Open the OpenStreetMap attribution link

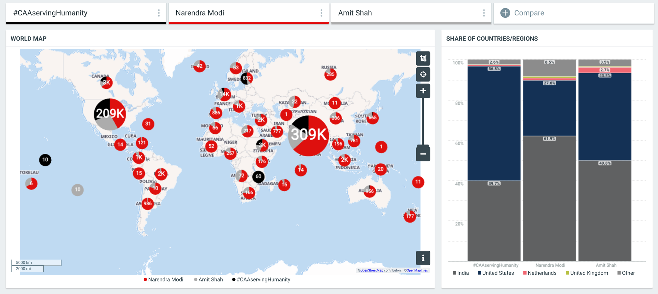pyautogui.click(x=372, y=270)
